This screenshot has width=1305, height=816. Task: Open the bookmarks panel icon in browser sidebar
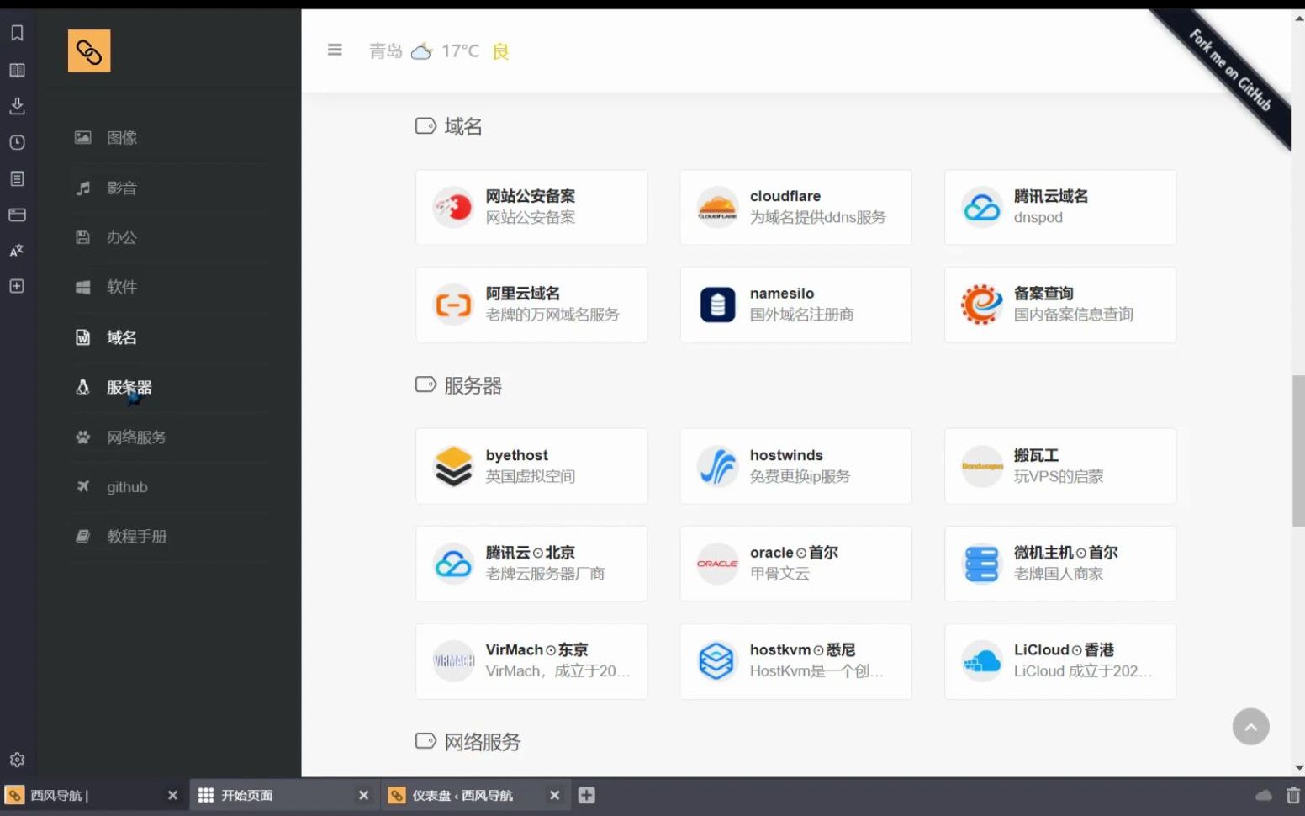(x=17, y=33)
